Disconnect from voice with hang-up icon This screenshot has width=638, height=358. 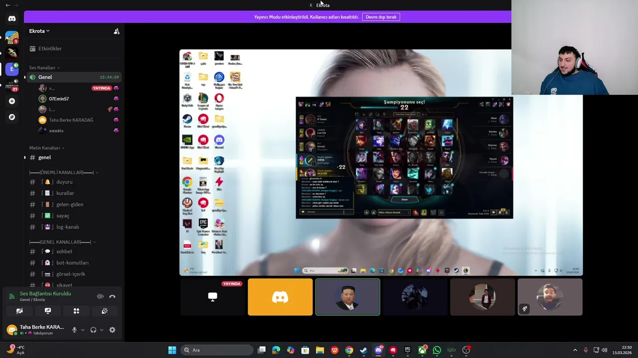tap(112, 296)
